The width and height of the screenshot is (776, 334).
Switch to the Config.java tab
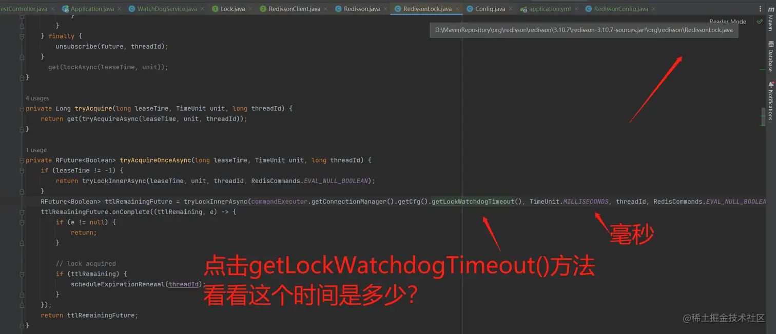coord(490,9)
